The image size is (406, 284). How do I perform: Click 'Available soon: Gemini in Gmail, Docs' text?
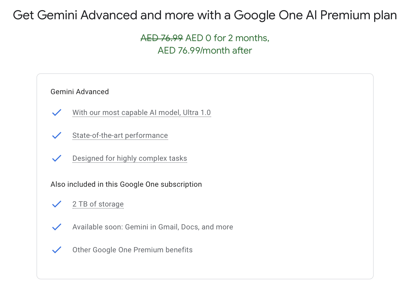[153, 227]
